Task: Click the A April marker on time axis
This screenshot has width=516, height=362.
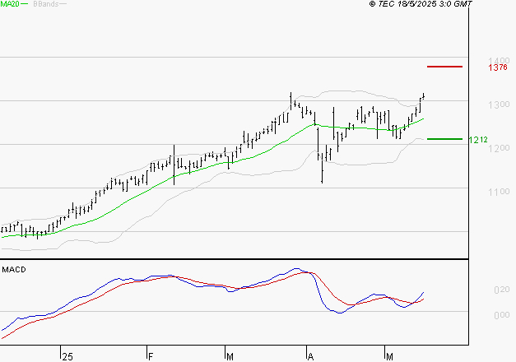Action: pos(310,357)
